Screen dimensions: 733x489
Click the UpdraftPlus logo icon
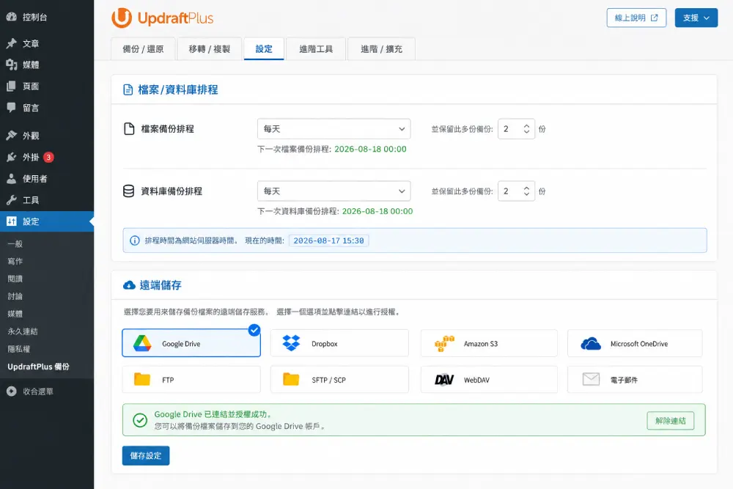122,18
